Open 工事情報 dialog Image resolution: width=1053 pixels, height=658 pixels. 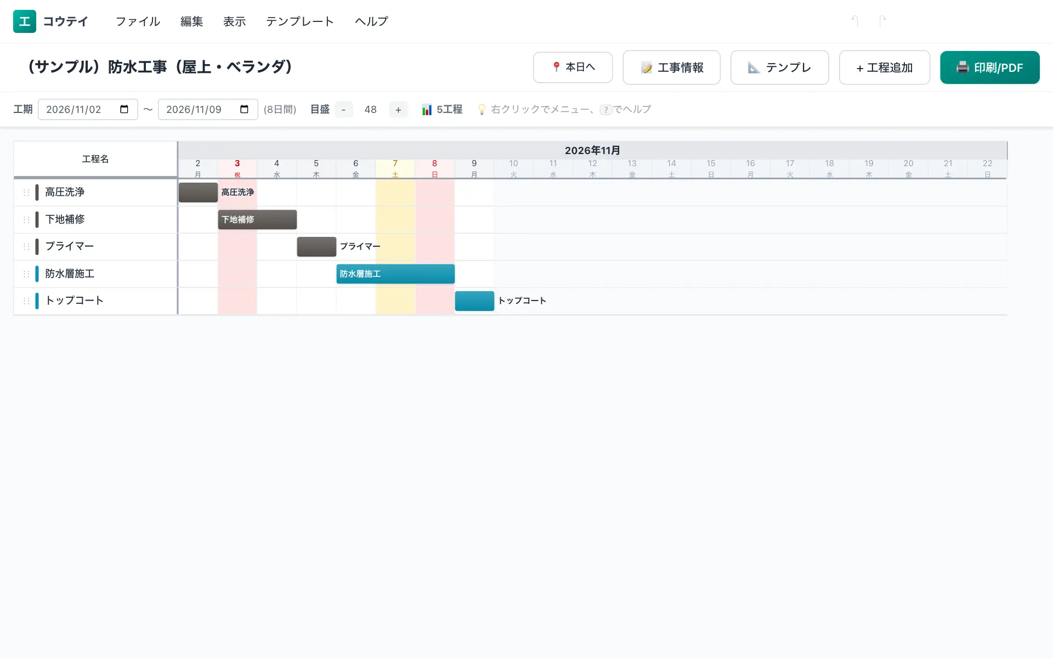[671, 67]
